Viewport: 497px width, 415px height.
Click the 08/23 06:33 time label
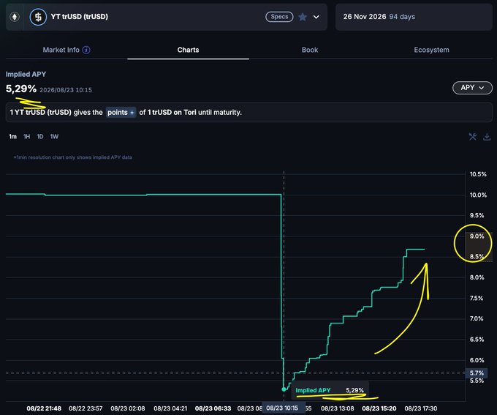213,408
